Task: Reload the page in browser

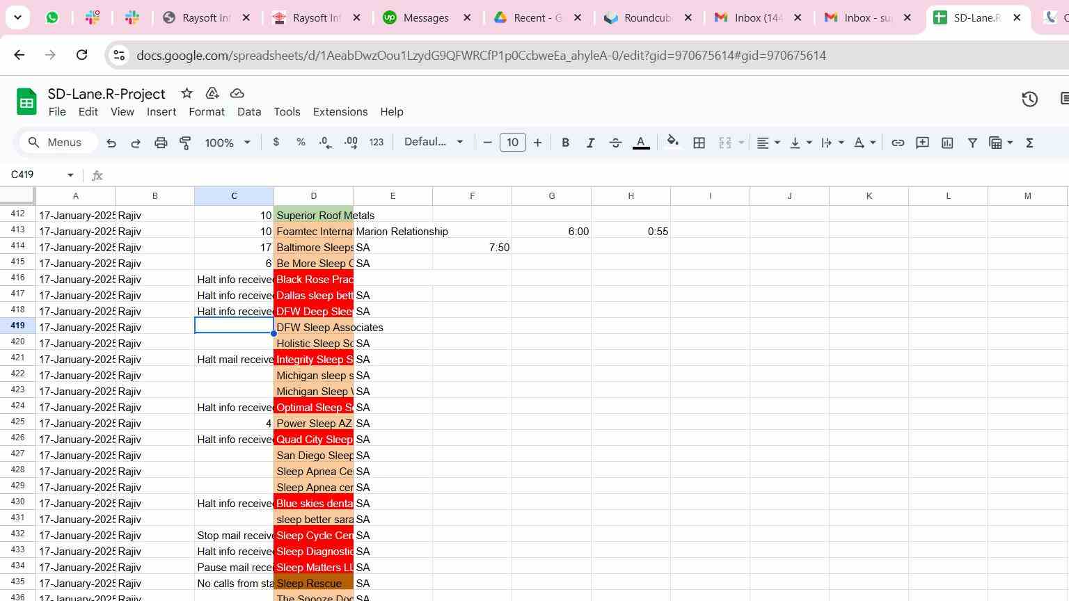Action: click(81, 55)
